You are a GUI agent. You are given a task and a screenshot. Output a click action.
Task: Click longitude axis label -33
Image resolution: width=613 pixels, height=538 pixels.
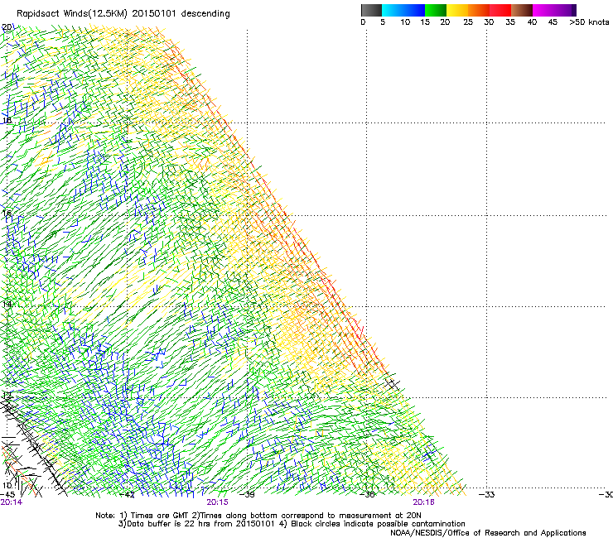tap(487, 495)
